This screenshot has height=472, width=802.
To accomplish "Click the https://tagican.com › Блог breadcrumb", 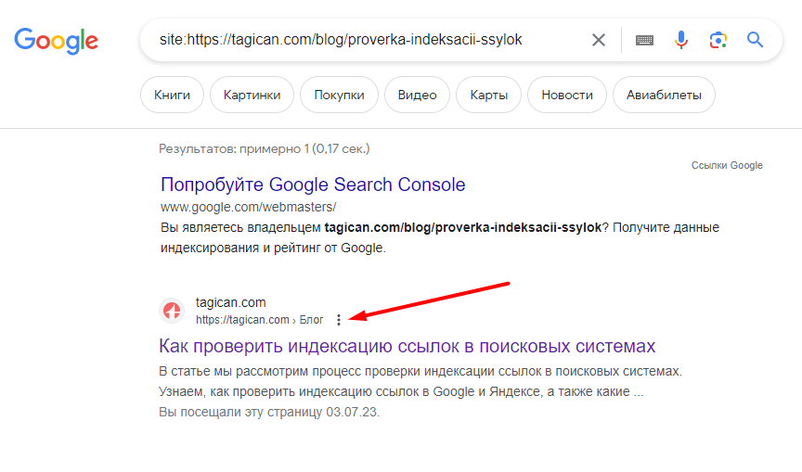I will click(x=259, y=320).
